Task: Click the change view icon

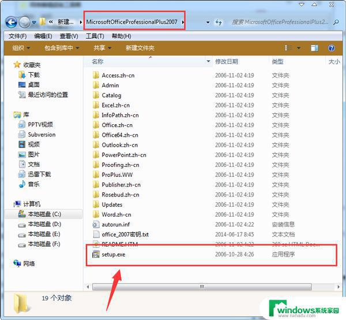Action: [x=288, y=48]
